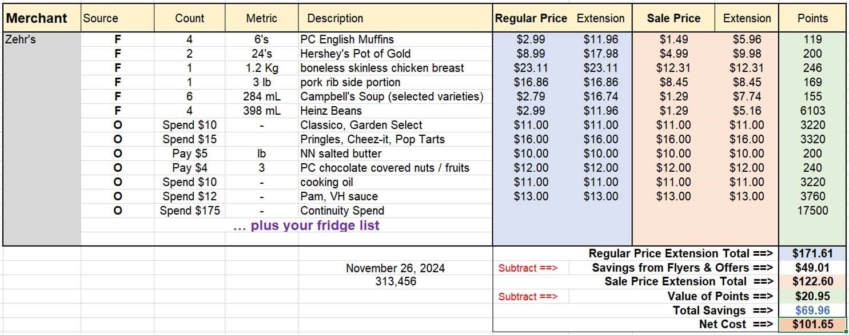Select the November 26, 2024 date cell
This screenshot has height=335, width=849.
click(x=395, y=268)
